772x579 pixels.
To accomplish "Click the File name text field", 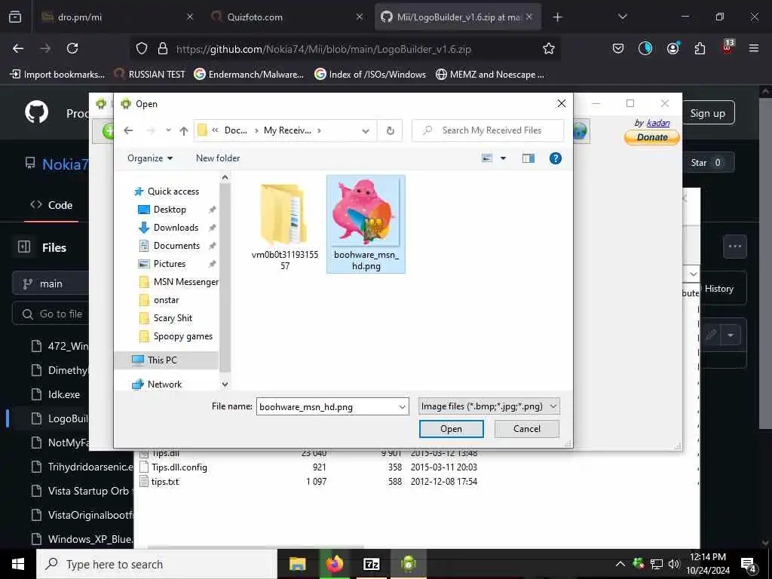I will [327, 406].
